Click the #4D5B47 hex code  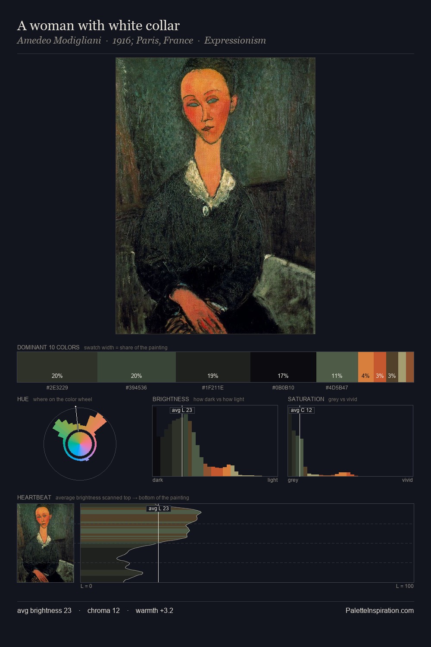click(337, 388)
